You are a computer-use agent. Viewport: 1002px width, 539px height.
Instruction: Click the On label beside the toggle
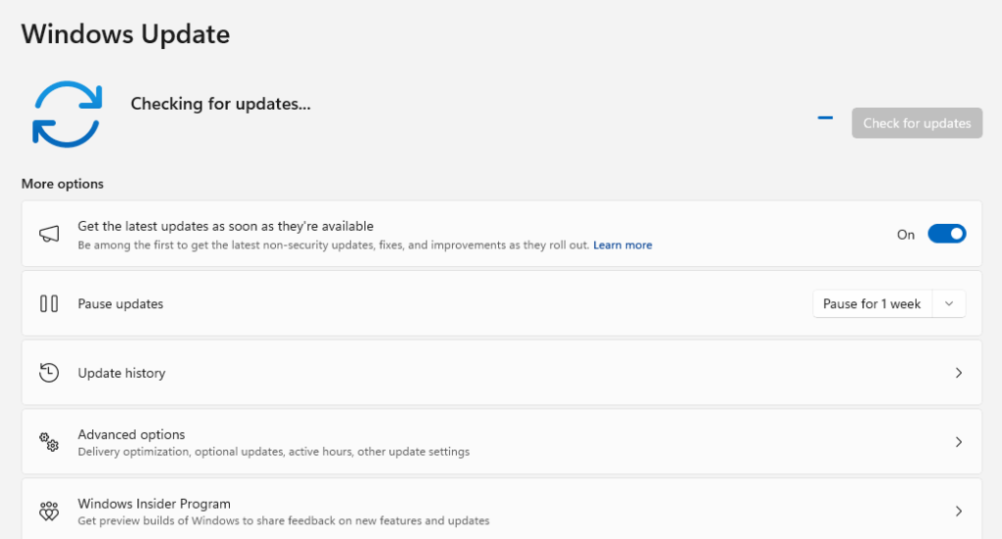(x=905, y=235)
